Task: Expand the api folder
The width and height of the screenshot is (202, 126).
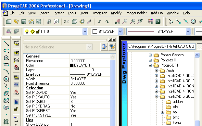Action: pos(162,112)
